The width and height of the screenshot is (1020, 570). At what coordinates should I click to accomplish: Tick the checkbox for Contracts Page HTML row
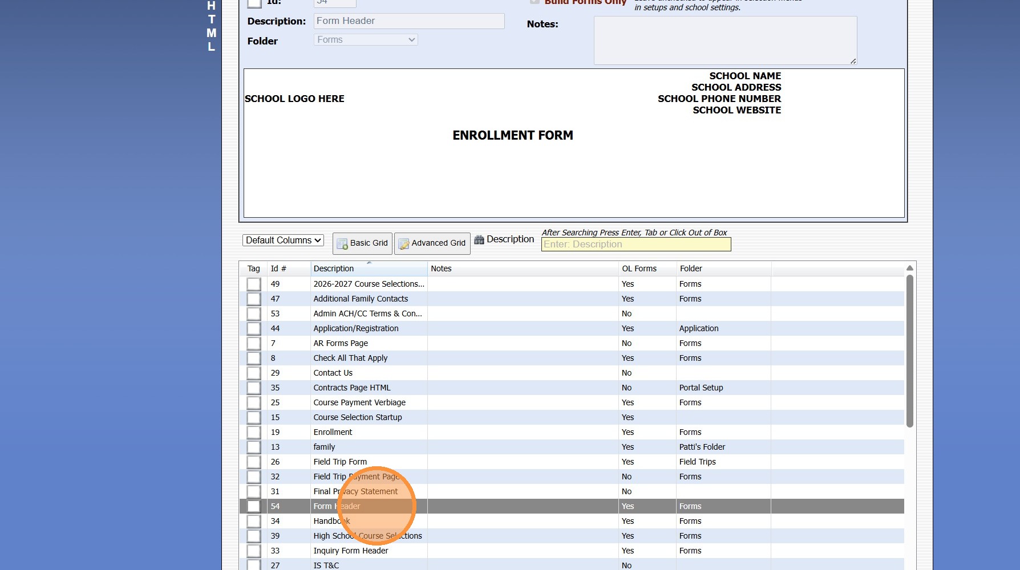point(254,388)
